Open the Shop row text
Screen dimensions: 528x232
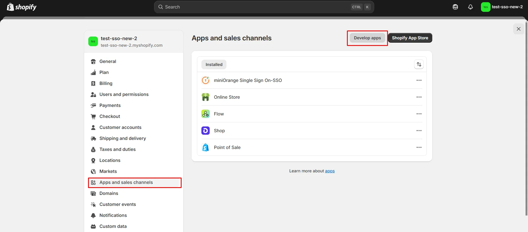point(219,131)
